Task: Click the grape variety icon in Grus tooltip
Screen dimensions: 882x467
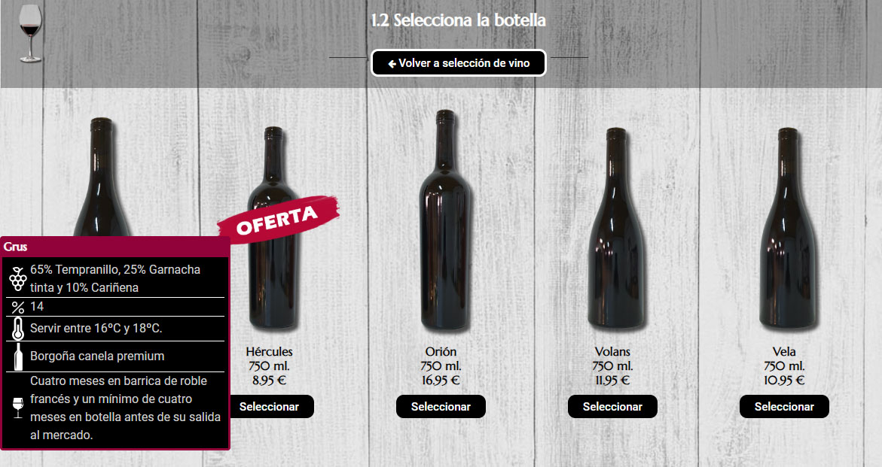Action: (18, 279)
